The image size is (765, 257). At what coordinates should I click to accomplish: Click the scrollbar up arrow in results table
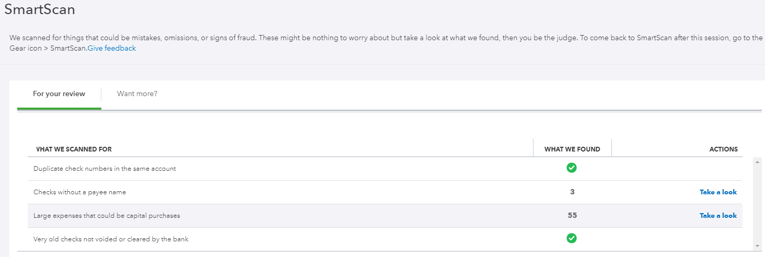(757, 162)
